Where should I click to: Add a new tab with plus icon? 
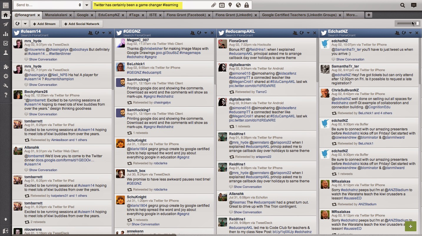click(x=369, y=15)
